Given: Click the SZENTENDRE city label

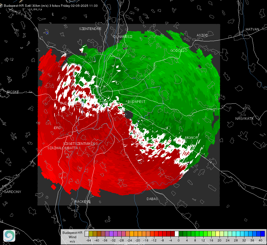Looking at the screenshot, I should tap(90, 29).
